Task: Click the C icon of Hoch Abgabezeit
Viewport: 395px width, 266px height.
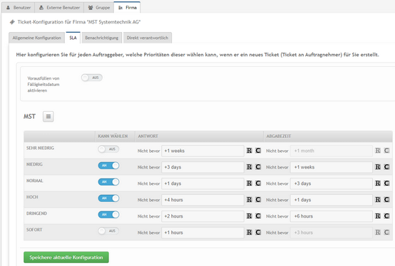Action: pyautogui.click(x=386, y=199)
